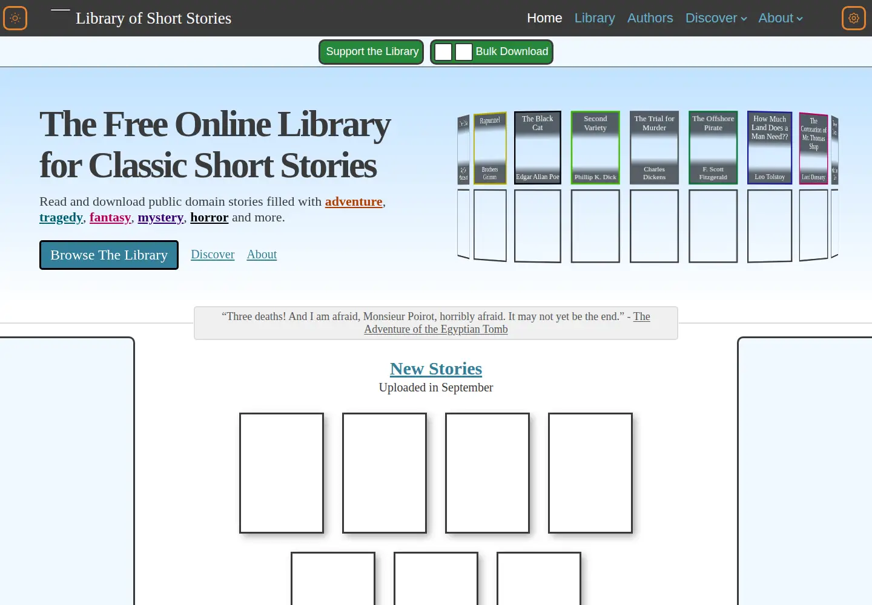Viewport: 872px width, 605px height.
Task: Open the Library nav item
Action: tap(595, 18)
